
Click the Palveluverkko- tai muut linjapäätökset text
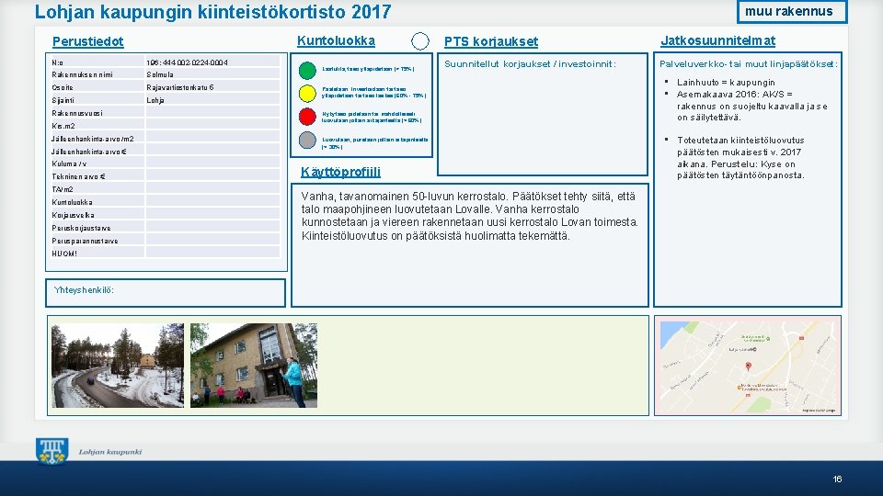click(749, 64)
